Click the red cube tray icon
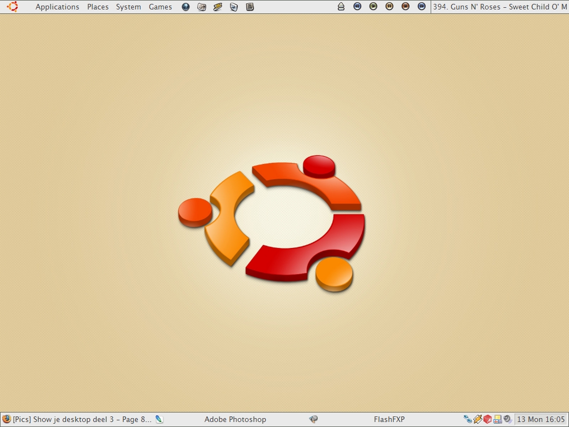Screen dimensions: 569x427 pos(488,419)
